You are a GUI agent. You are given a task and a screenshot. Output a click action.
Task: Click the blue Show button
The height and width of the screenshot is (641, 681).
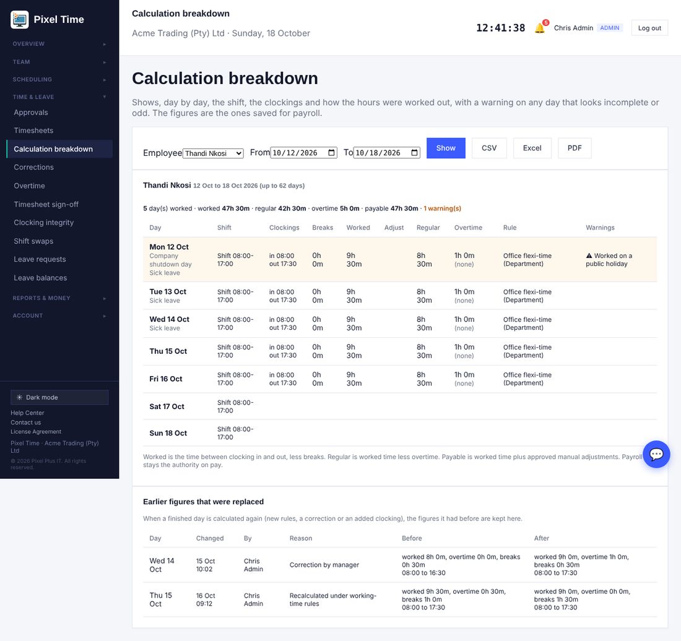click(x=446, y=148)
